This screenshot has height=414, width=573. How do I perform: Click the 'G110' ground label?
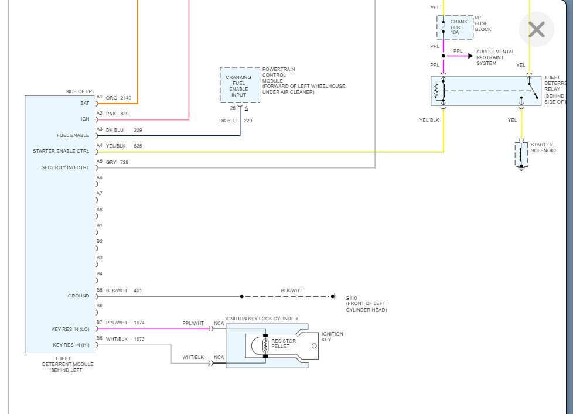click(x=351, y=298)
